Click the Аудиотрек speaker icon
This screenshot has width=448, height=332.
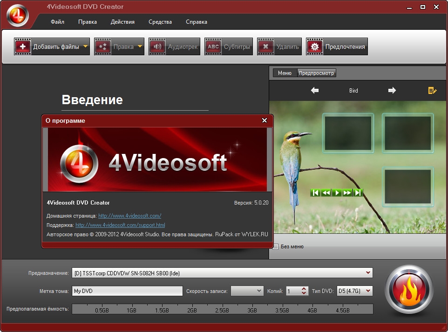157,46
